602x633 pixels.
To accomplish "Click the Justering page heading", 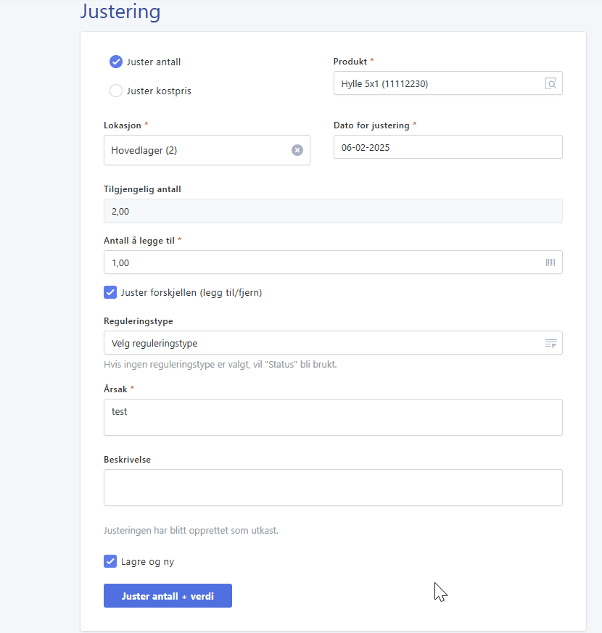I will pos(120,12).
